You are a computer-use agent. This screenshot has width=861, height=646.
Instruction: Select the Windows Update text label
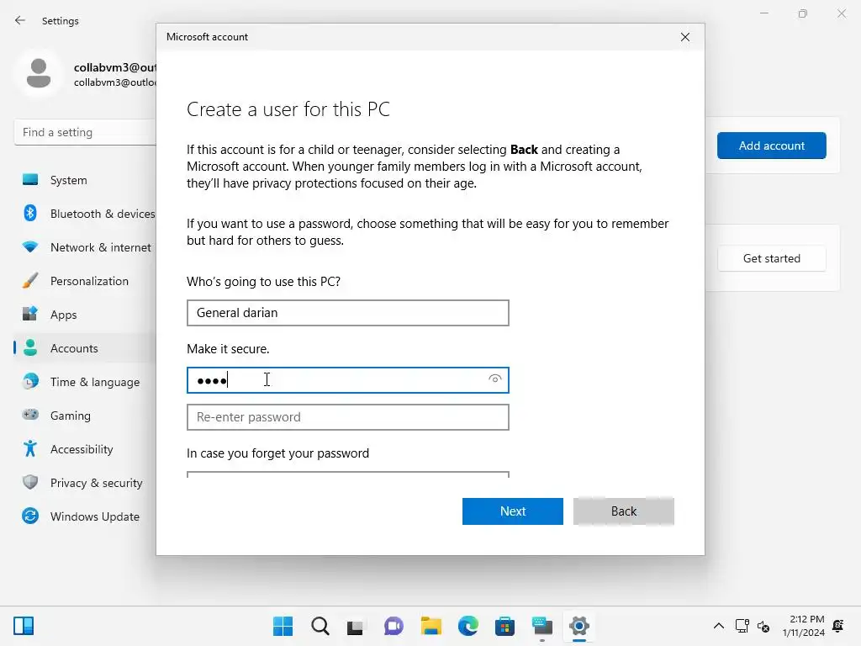(x=95, y=516)
